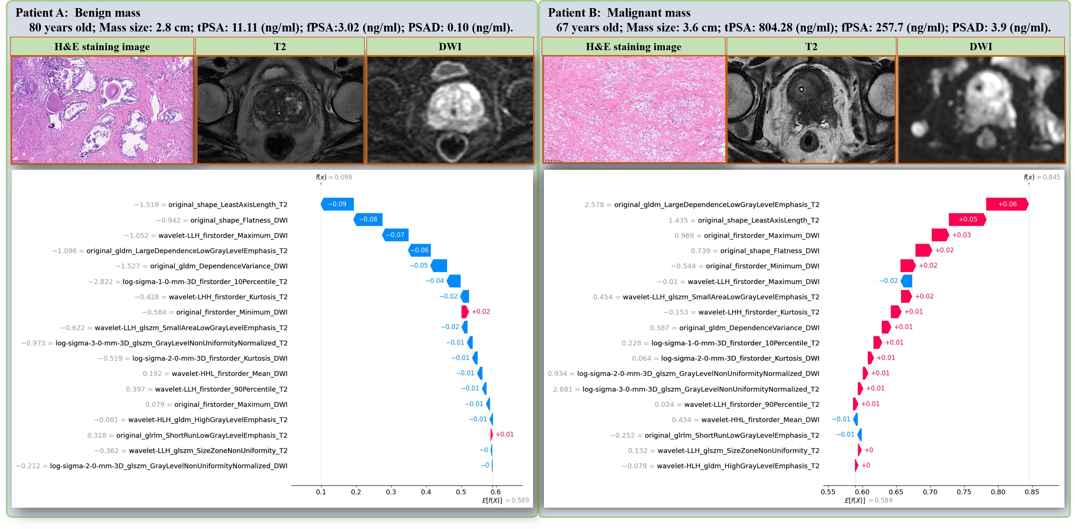
Task: Click 'f(x) = 0.098' label in Patient A plot
Action: (x=334, y=177)
